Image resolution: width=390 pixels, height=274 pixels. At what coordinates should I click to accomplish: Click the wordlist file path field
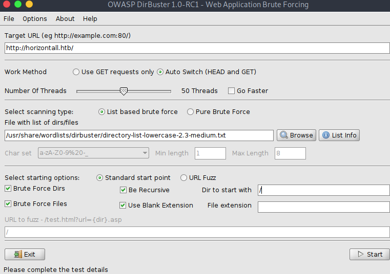point(139,135)
